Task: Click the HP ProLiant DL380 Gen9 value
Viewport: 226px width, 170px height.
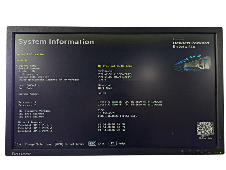Action: [115, 66]
